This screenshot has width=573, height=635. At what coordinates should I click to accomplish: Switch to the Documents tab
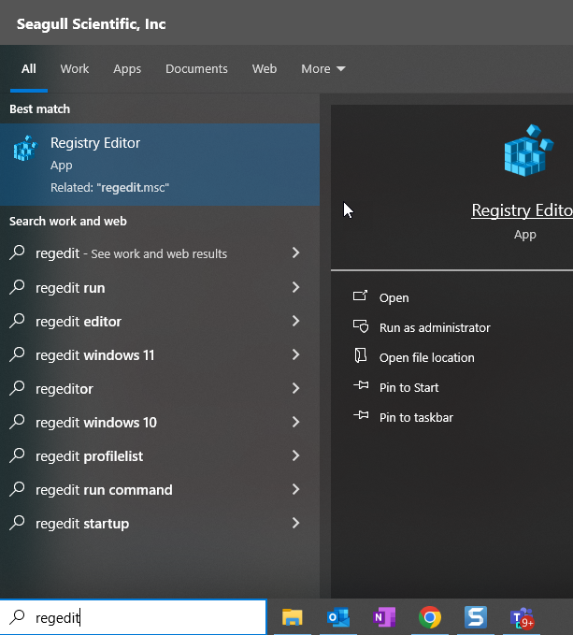click(x=196, y=69)
